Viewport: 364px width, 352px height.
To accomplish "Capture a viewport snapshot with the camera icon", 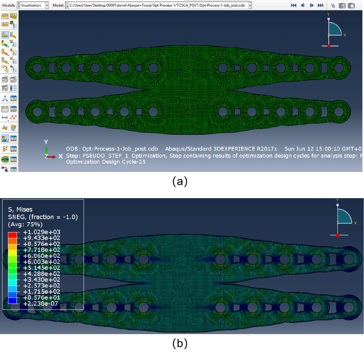I will (351, 5).
